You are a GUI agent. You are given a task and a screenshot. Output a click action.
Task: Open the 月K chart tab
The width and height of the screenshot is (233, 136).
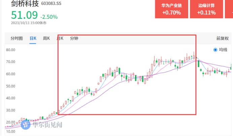pos(60,38)
